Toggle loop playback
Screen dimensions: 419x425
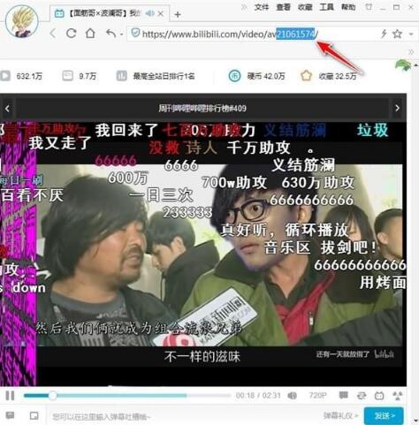(362, 395)
